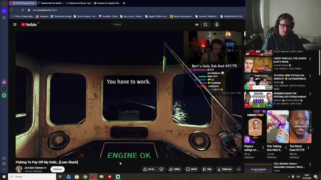The width and height of the screenshot is (321, 180).
Task: Go back with browser back arrow
Action: (12, 10)
